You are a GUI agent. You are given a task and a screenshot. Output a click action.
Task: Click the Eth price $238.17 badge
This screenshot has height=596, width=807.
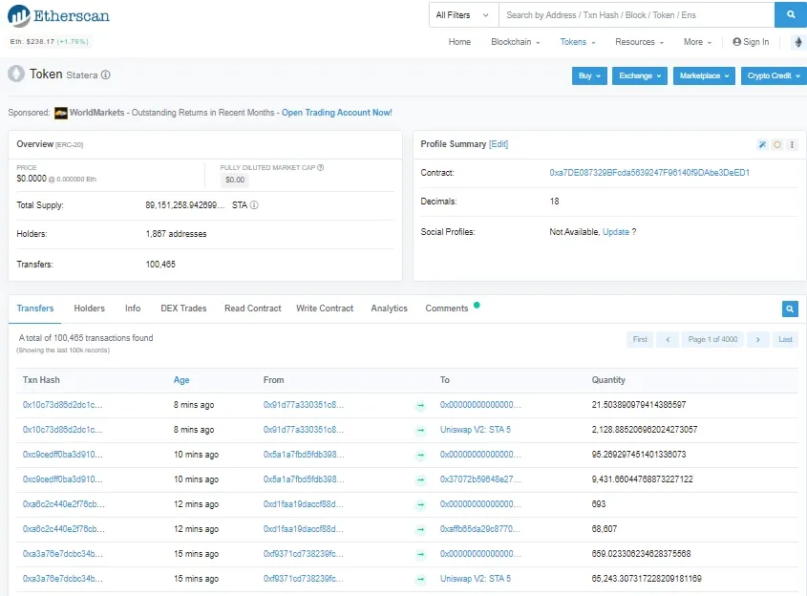49,42
